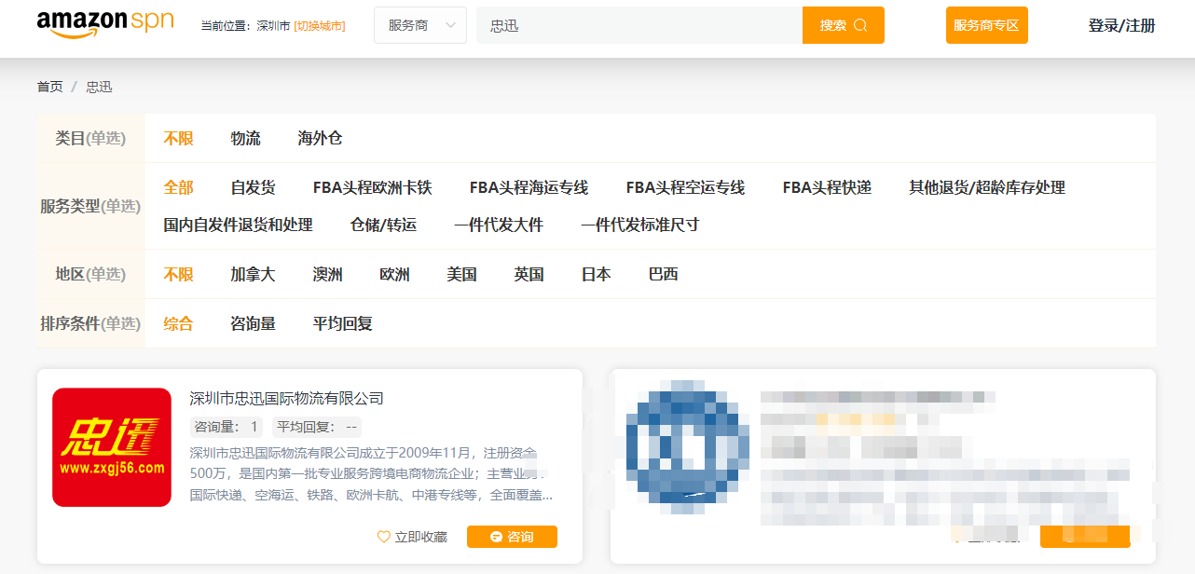Select the 美国 region filter
Viewport: 1195px width, 574px height.
463,274
